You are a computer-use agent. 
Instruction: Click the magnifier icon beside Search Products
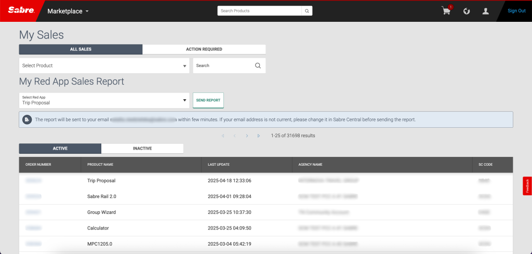307,11
